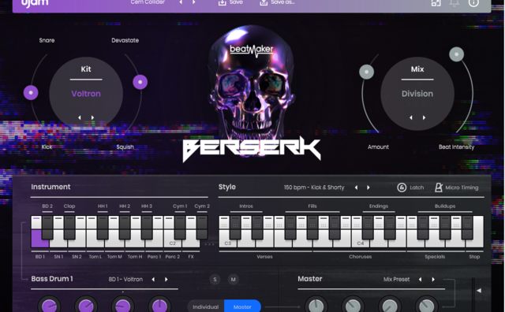
Task: Toggle the Latch button
Action: click(410, 188)
